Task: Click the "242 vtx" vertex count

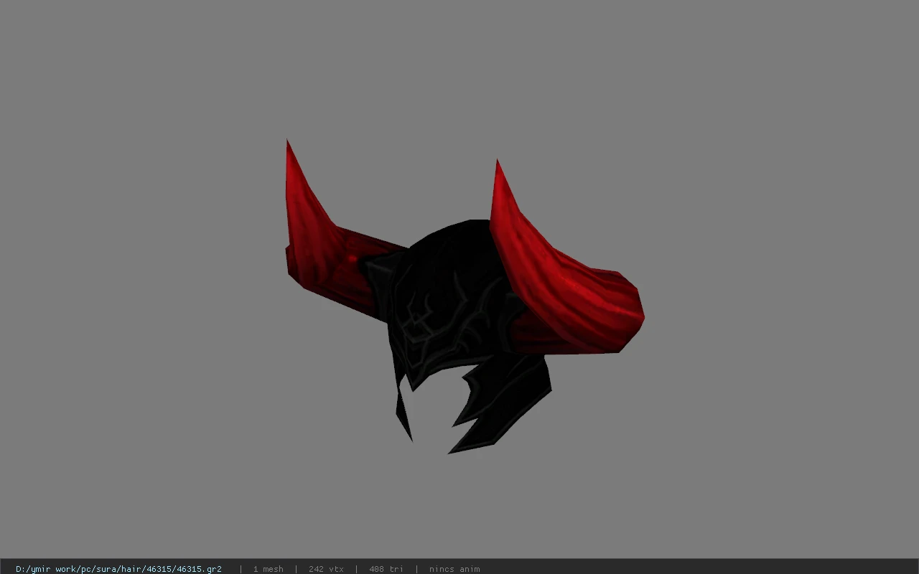Action: coord(326,569)
